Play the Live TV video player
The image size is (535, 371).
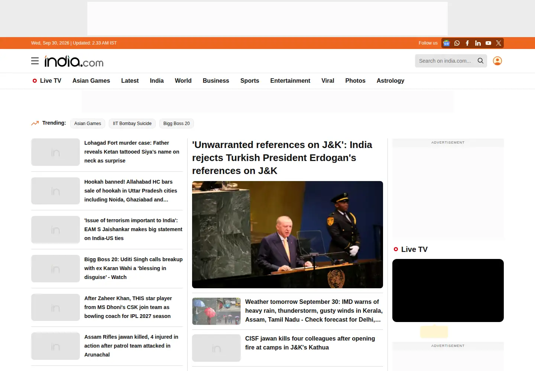pos(448,290)
